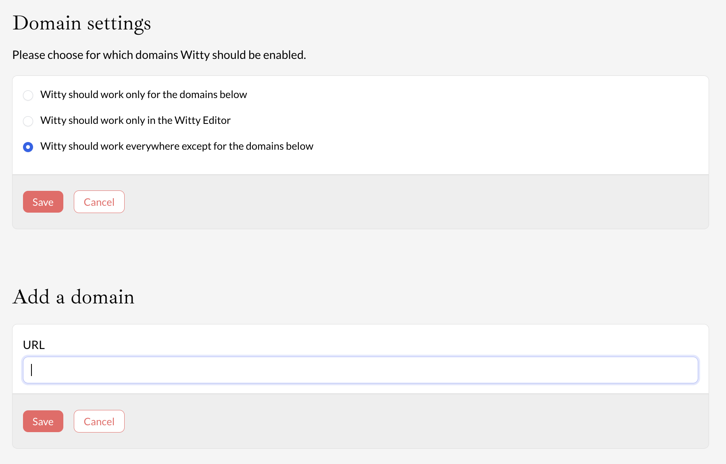The width and height of the screenshot is (726, 464).
Task: Click label 'Witty should work only in the Witty Editor'
Action: coord(135,121)
